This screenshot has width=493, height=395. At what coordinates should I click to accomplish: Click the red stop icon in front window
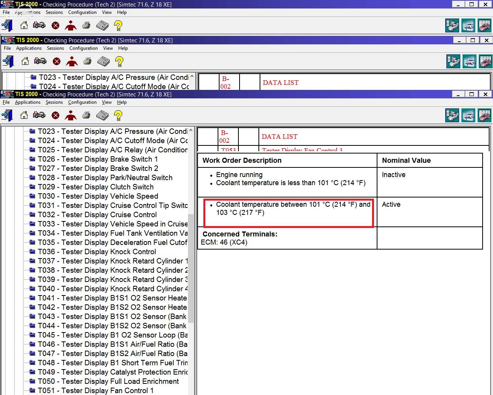[x=55, y=115]
